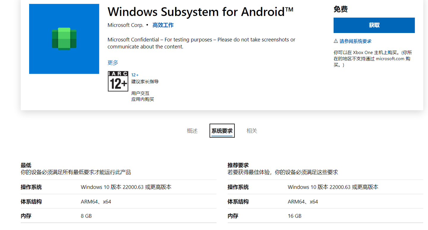This screenshot has height=230, width=428.
Task: Click the 最低 heading
Action: (x=26, y=165)
